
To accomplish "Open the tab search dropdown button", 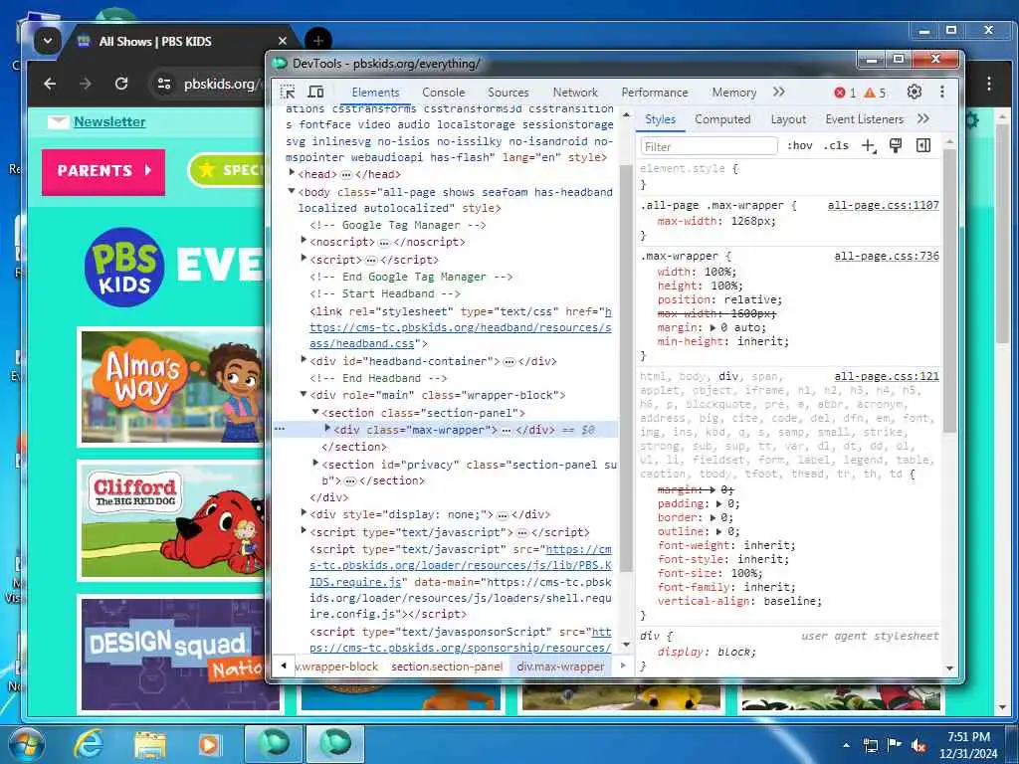I will pyautogui.click(x=48, y=41).
